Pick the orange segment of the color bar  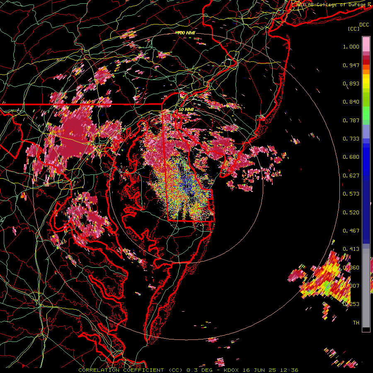click(366, 72)
